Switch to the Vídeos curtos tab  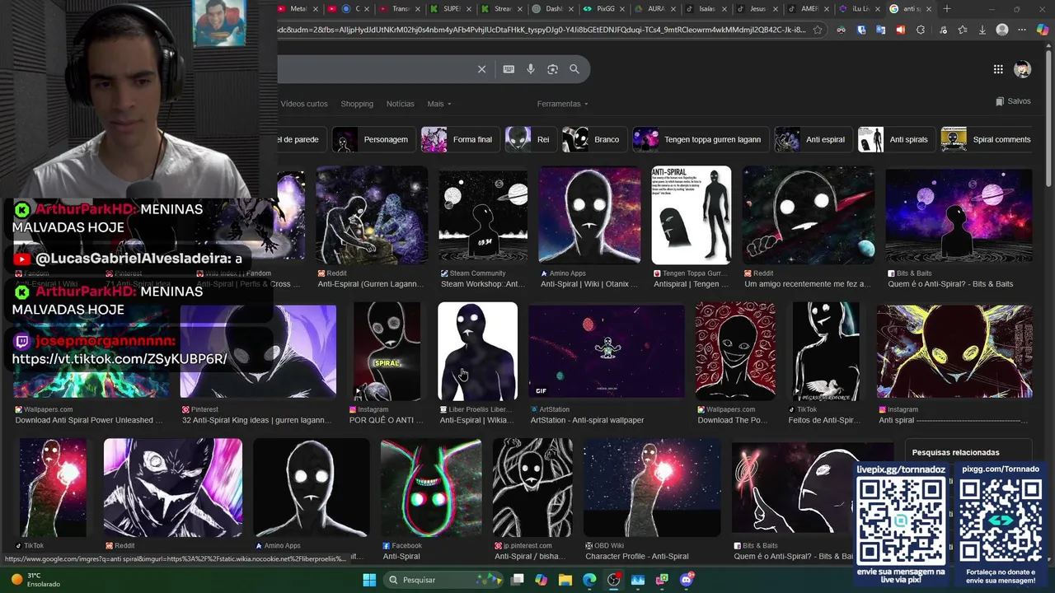[304, 104]
